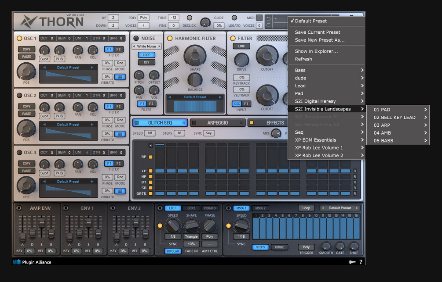This screenshot has height=282, width=442.
Task: Expand the dude preset folder
Action: pos(326,78)
